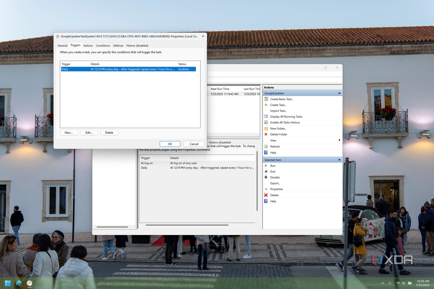Click the Enabled status cell
Viewport: 434px width, 289px height.
183,69
